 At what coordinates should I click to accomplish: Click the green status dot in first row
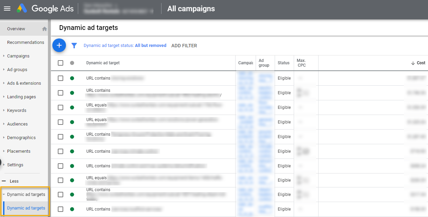click(72, 78)
